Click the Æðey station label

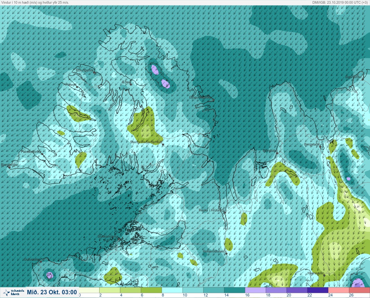coord(126,82)
